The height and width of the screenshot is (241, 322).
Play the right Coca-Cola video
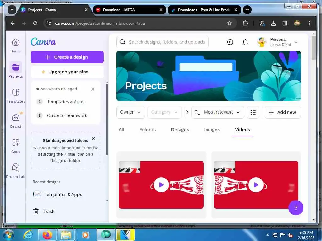point(256,185)
